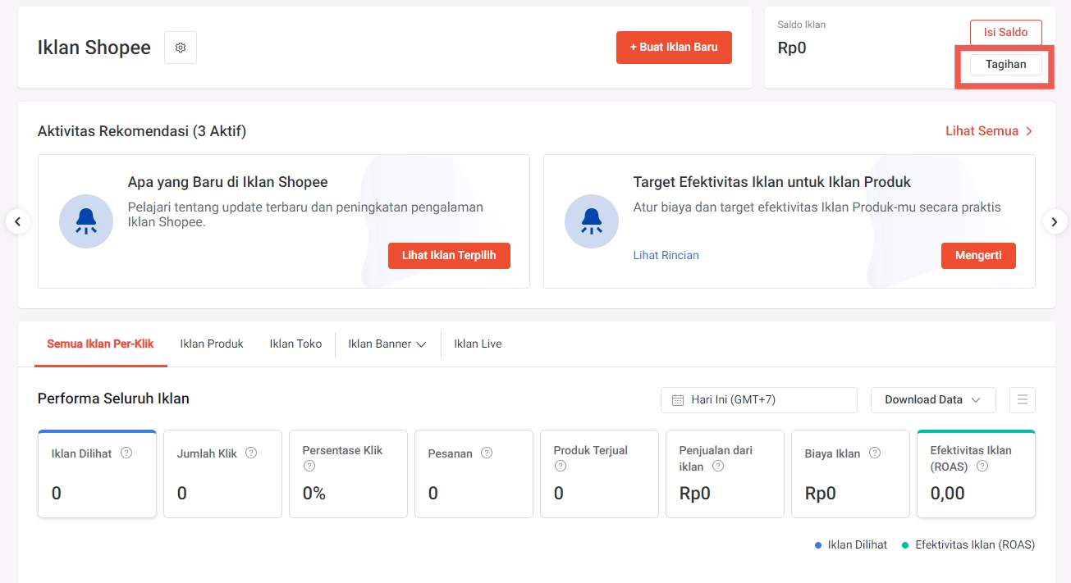Screen dimensions: 1071x583
Task: Click bell icon on Apa yang Baru card
Action: pos(86,221)
